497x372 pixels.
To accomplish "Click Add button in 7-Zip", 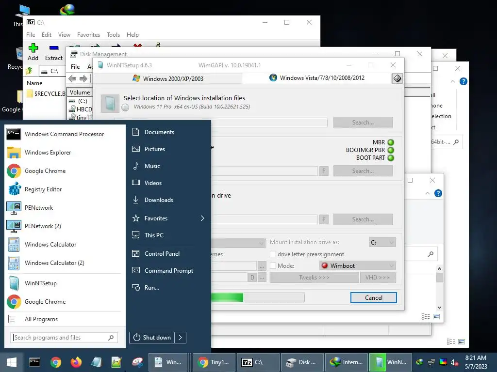I will tap(33, 52).
